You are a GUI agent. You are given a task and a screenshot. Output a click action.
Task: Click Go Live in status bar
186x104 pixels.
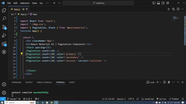pyautogui.click(x=161, y=99)
